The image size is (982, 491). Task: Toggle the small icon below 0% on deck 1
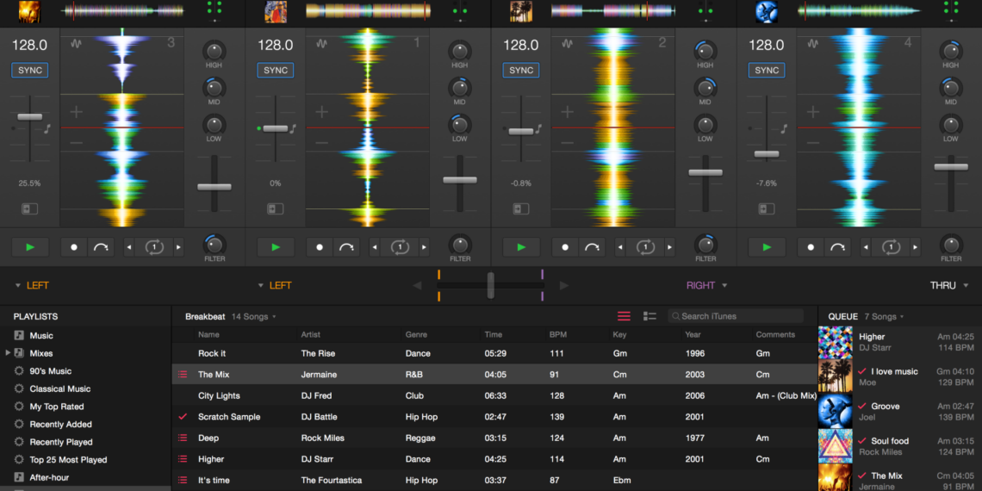coord(275,208)
